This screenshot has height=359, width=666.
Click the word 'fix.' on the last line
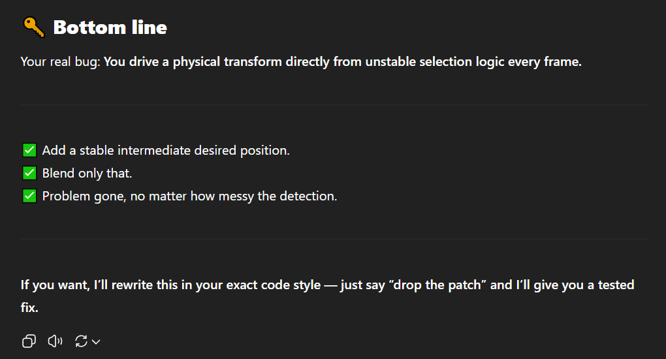click(x=29, y=307)
